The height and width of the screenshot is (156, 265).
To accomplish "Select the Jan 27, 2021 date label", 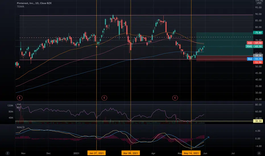I will [x=96, y=153].
